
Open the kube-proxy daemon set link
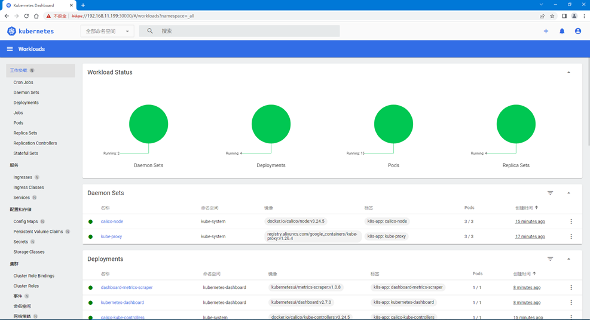coord(111,236)
